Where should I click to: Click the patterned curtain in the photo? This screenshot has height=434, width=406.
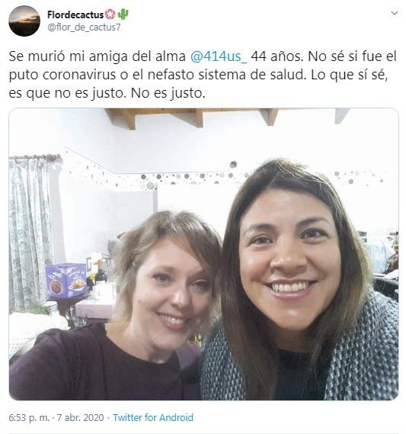(32, 233)
